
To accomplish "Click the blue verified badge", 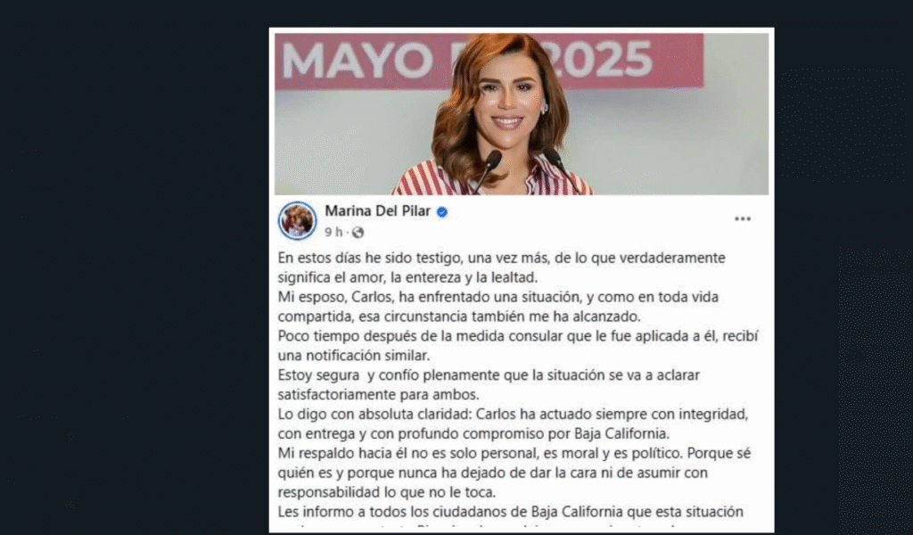I will coord(442,212).
